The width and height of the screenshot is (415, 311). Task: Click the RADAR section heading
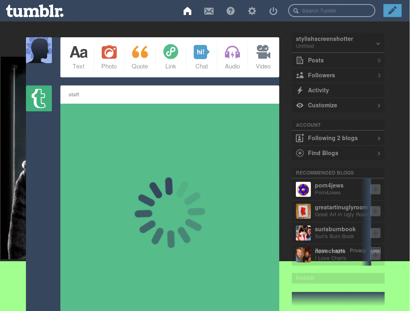305,278
